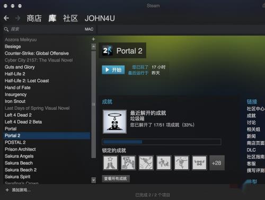
Task: Show the +28 remaining locked achievements
Action: (x=217, y=163)
